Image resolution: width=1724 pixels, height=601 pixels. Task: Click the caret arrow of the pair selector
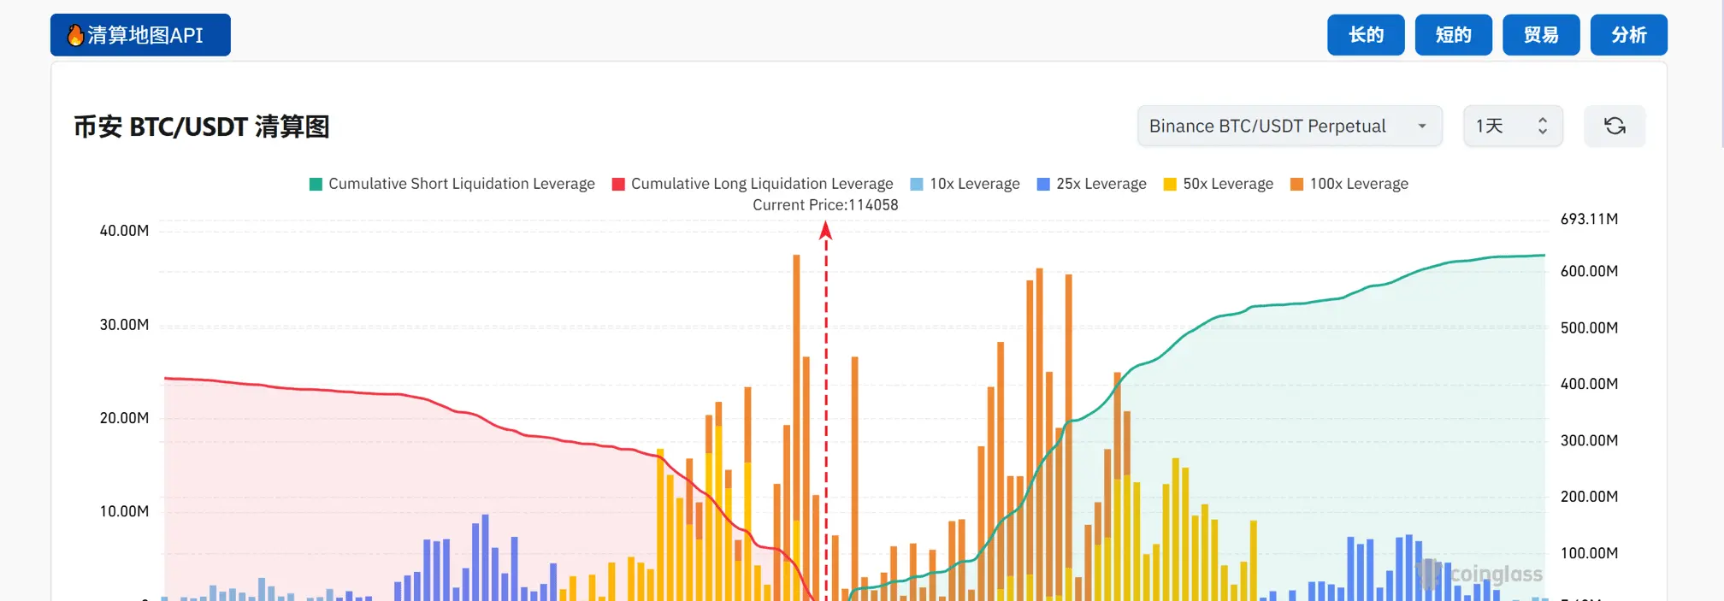[1422, 126]
